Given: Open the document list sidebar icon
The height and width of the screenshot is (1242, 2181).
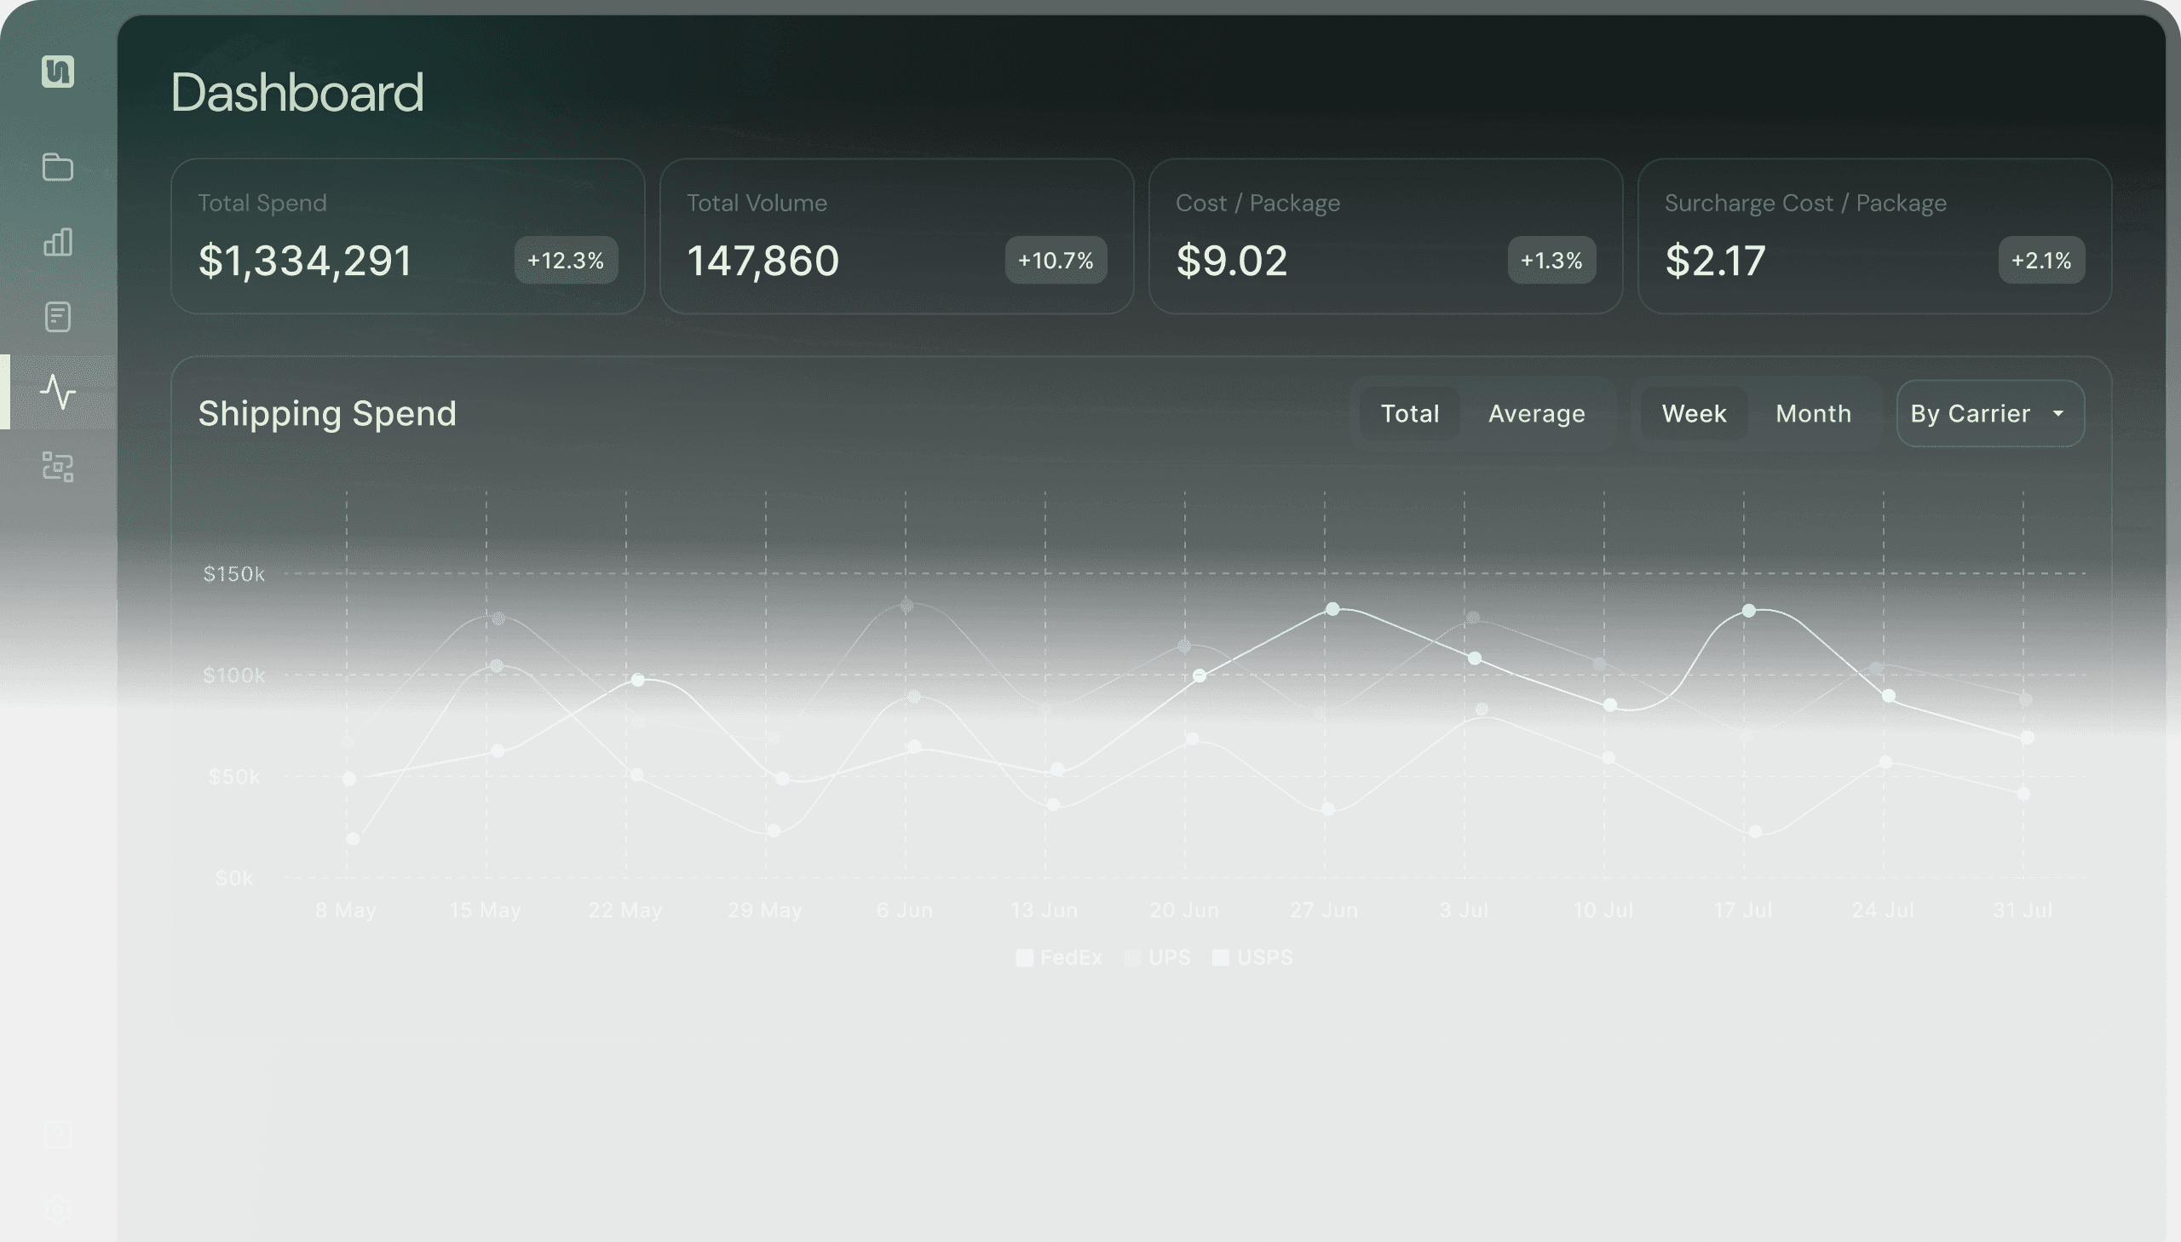Looking at the screenshot, I should tap(58, 318).
